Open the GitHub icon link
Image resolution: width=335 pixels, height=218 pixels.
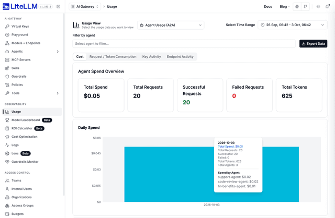306,7
